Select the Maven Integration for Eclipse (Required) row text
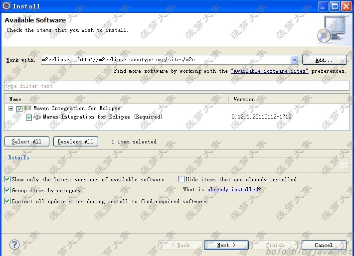 [103, 117]
